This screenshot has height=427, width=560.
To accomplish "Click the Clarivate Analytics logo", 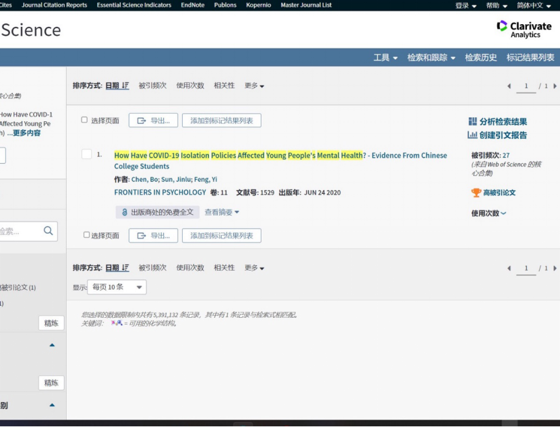I will (524, 29).
